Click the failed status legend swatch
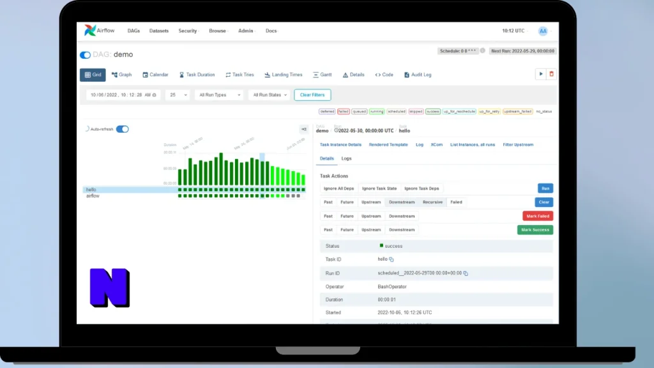654x368 pixels. [x=343, y=111]
